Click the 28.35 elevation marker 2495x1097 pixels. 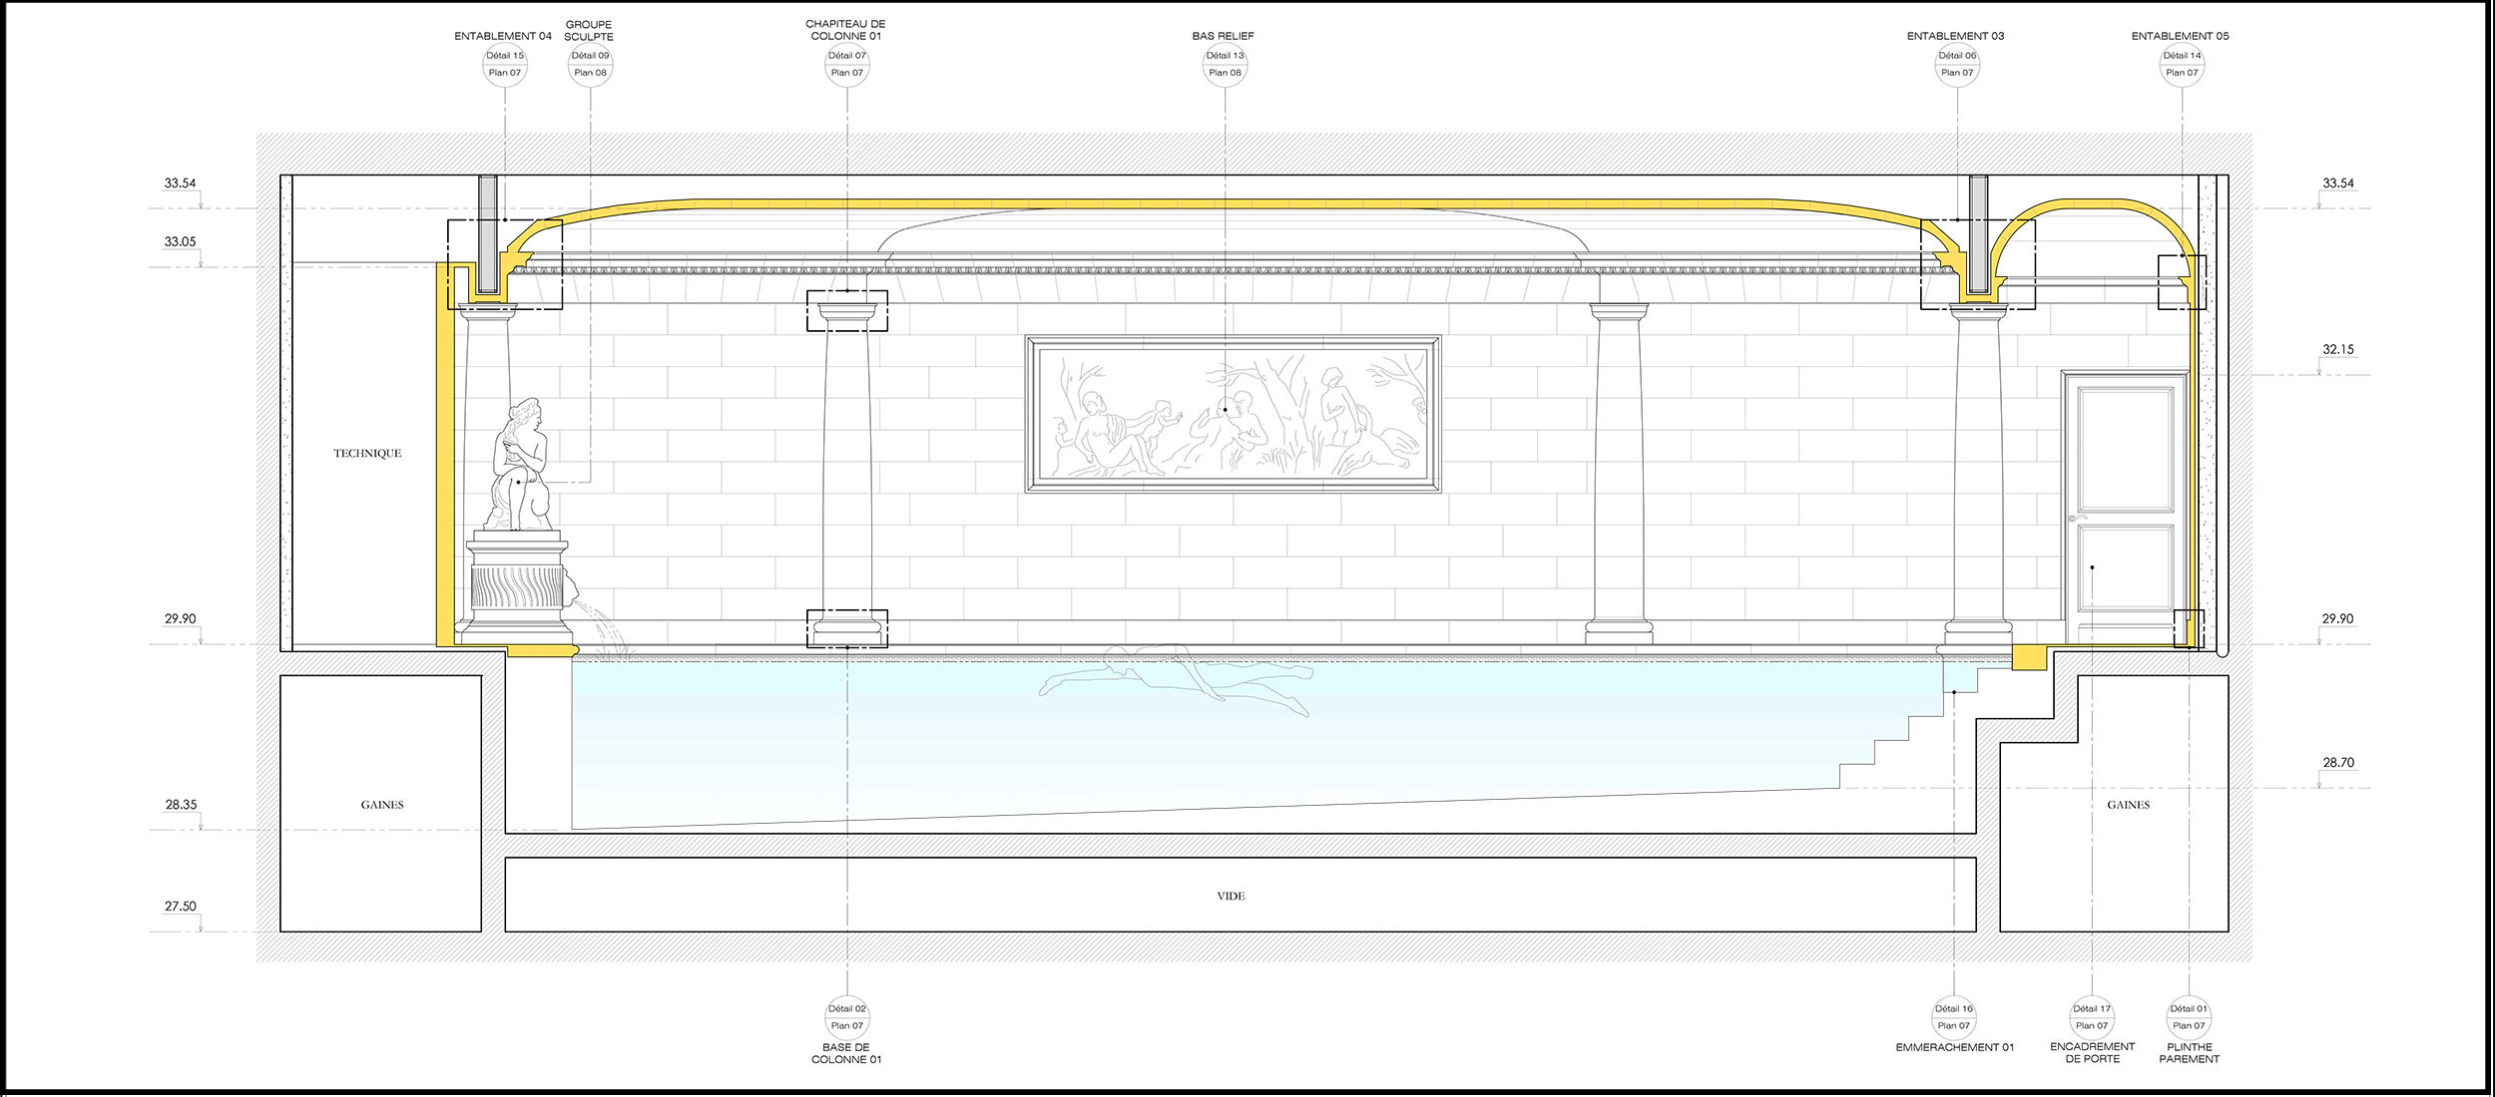click(x=181, y=804)
